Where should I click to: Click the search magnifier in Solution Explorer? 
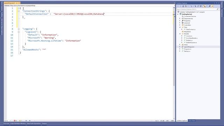point(218,9)
